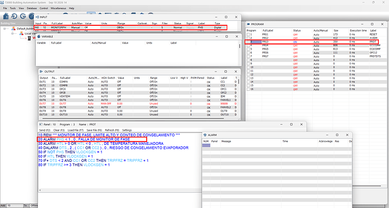Collapse the Local View tree node
389x208 pixels.
(13, 33)
